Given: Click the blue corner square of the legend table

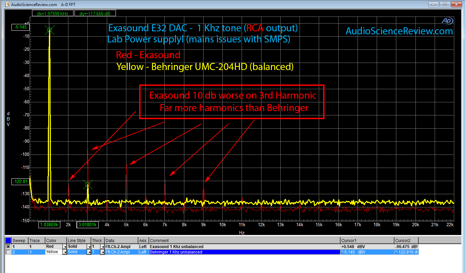Looking at the screenshot, I should click(8, 240).
